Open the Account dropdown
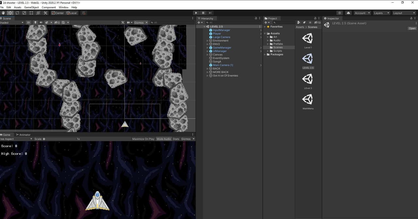Screen dimensions: 418x219 [x=362, y=13]
